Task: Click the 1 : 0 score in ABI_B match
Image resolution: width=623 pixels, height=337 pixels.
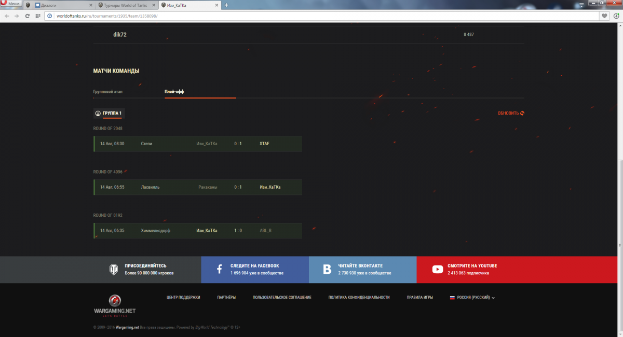Action: pyautogui.click(x=238, y=231)
